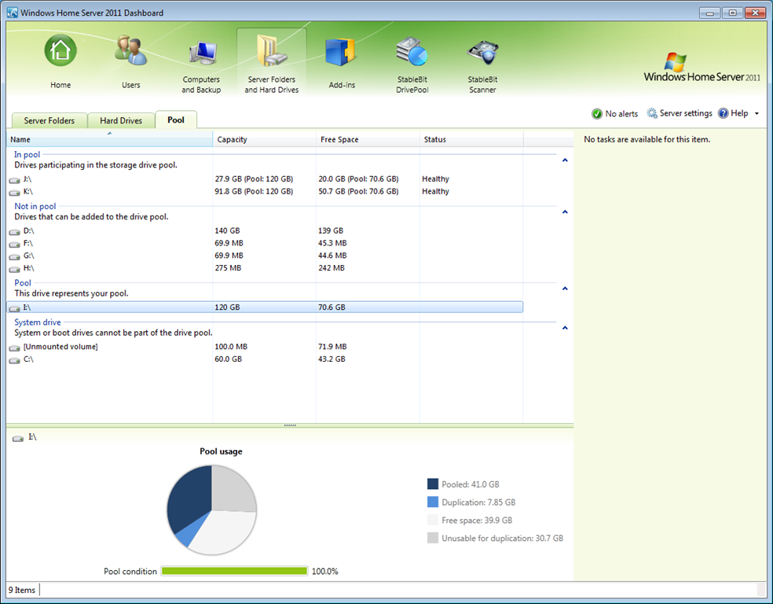Open the Server settings link
Image resolution: width=773 pixels, height=604 pixels.
point(686,113)
